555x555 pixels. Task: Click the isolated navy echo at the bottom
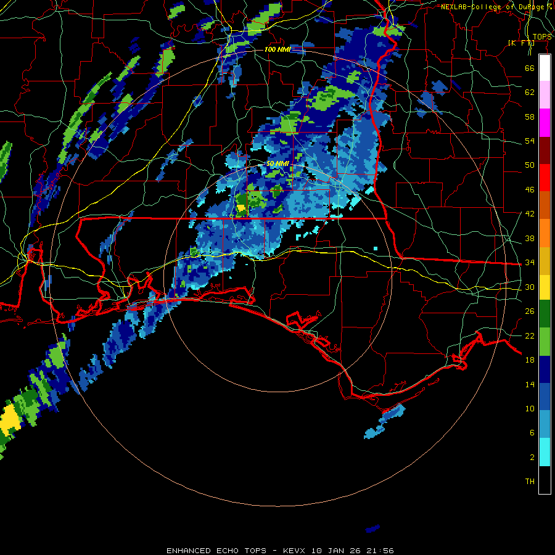click(x=372, y=529)
